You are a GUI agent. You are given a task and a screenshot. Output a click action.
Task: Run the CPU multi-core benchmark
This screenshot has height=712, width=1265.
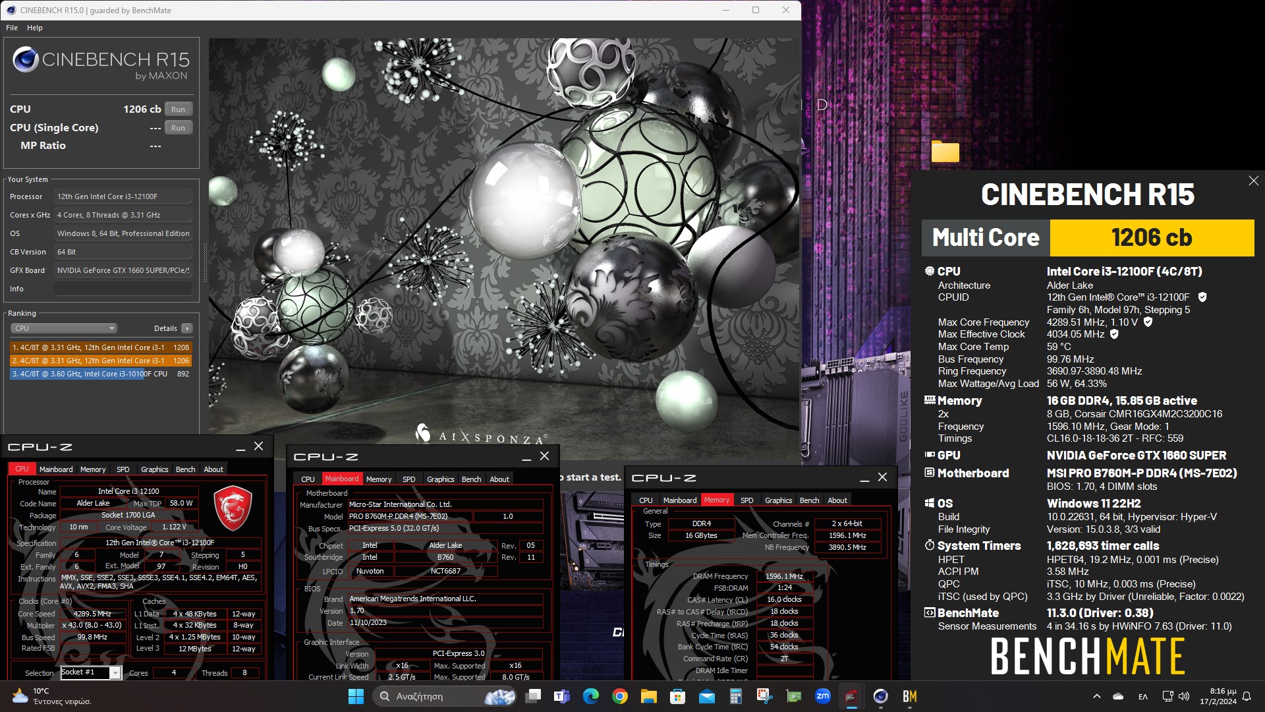178,109
